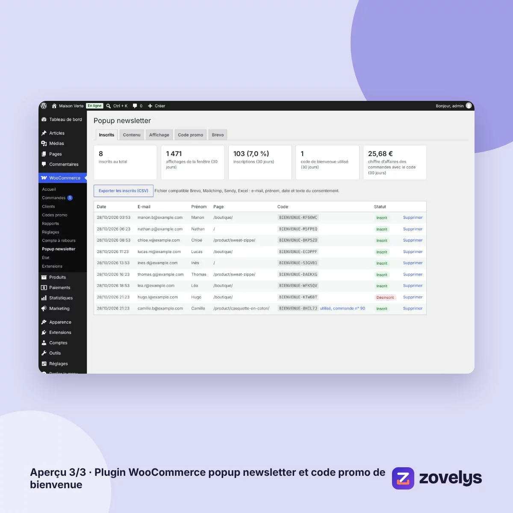Viewport: 513px width, 513px height.
Task: Click the Tableau de bord dashboard icon
Action: point(44,119)
